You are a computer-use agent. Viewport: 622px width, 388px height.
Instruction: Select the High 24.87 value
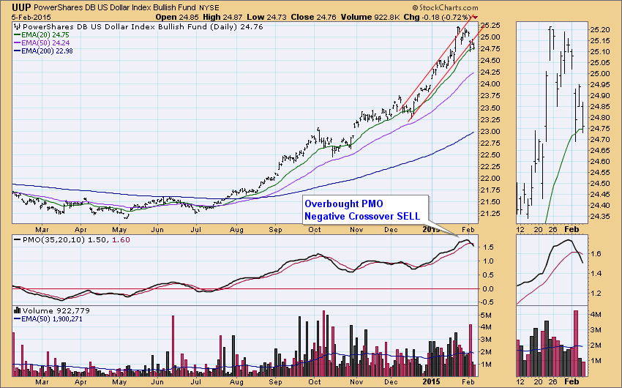coord(222,17)
